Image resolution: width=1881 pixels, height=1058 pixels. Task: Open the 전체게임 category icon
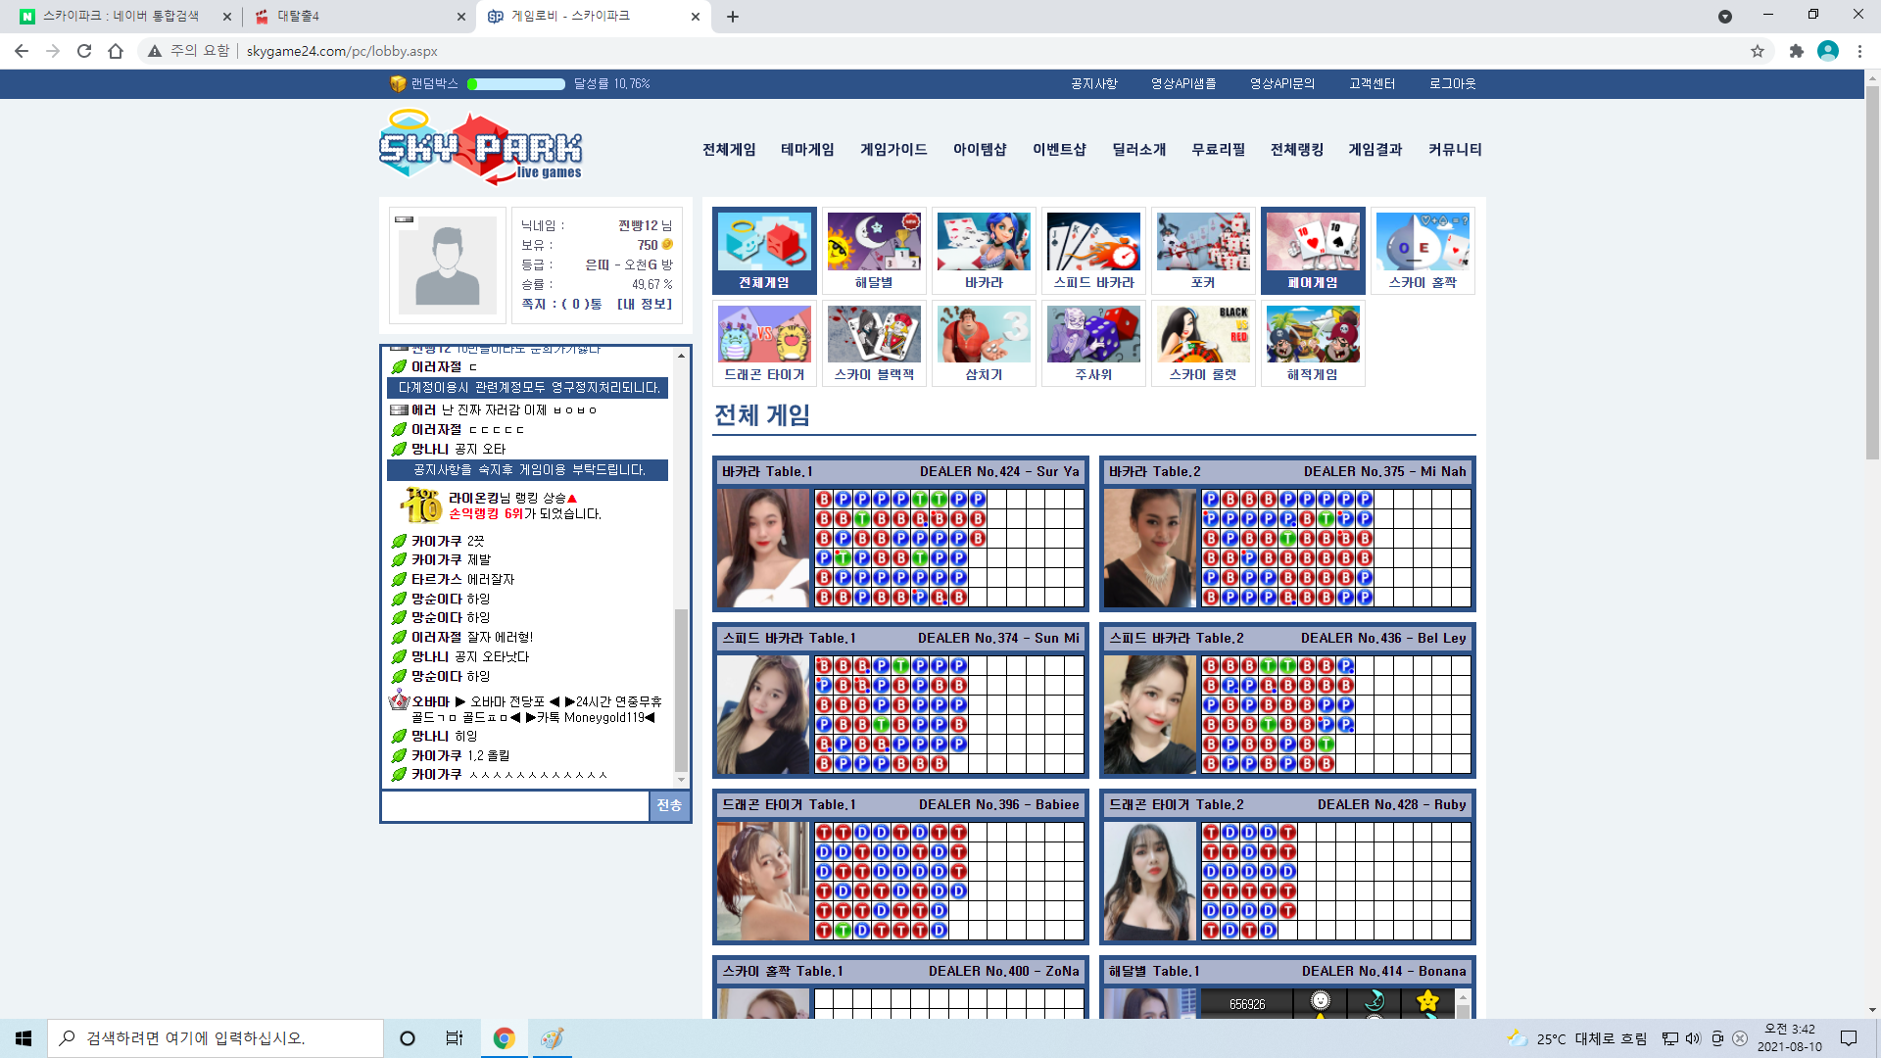click(x=764, y=251)
